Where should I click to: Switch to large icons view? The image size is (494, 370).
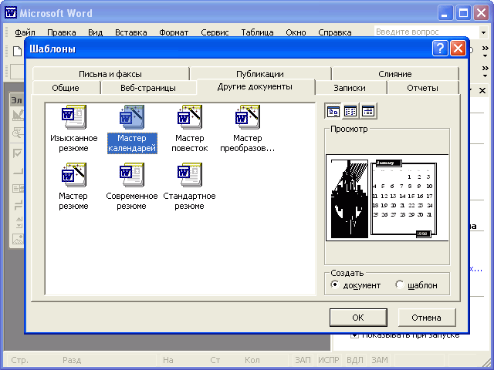pos(333,111)
